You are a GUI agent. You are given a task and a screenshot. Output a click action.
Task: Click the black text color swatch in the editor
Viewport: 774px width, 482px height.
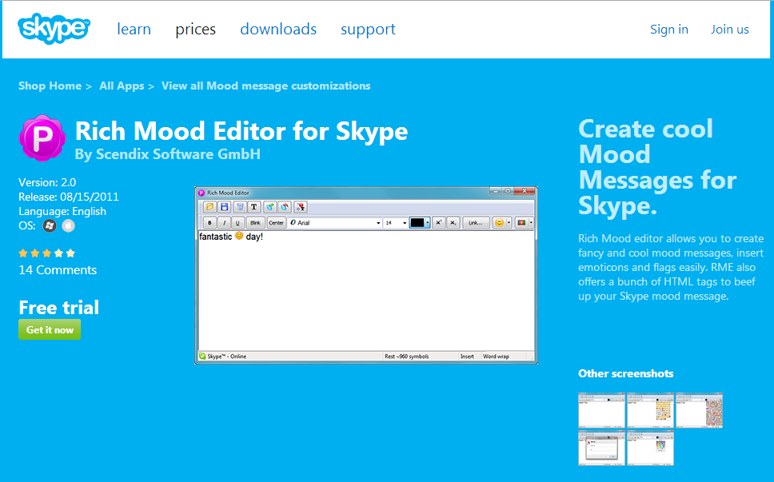tap(417, 223)
